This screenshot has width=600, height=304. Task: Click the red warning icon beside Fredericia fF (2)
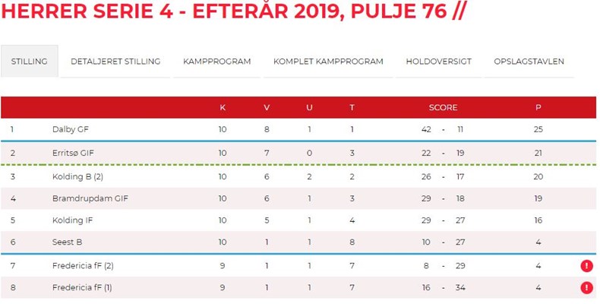point(586,266)
